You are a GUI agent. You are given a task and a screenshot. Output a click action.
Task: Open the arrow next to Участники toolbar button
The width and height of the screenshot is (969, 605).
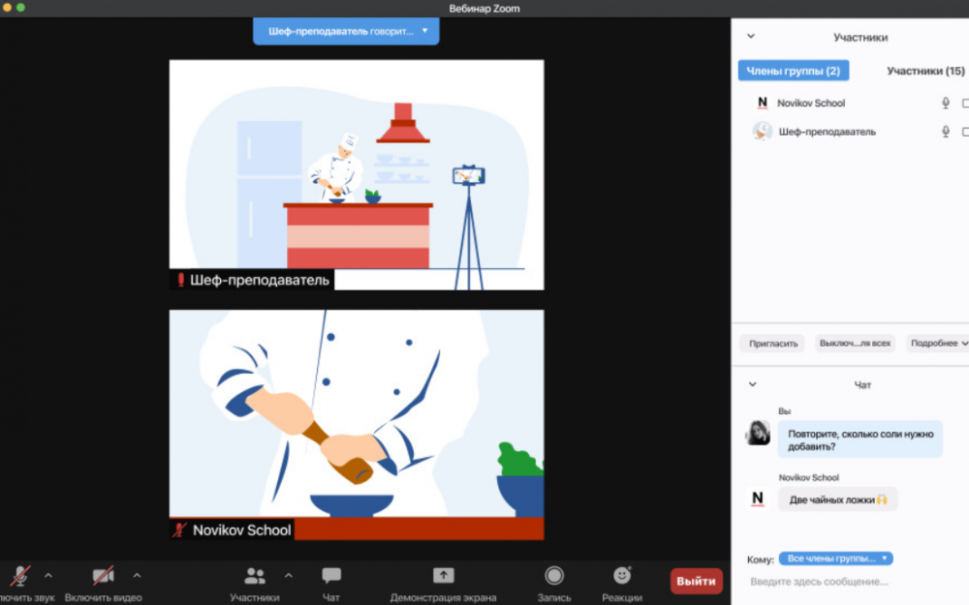point(289,576)
